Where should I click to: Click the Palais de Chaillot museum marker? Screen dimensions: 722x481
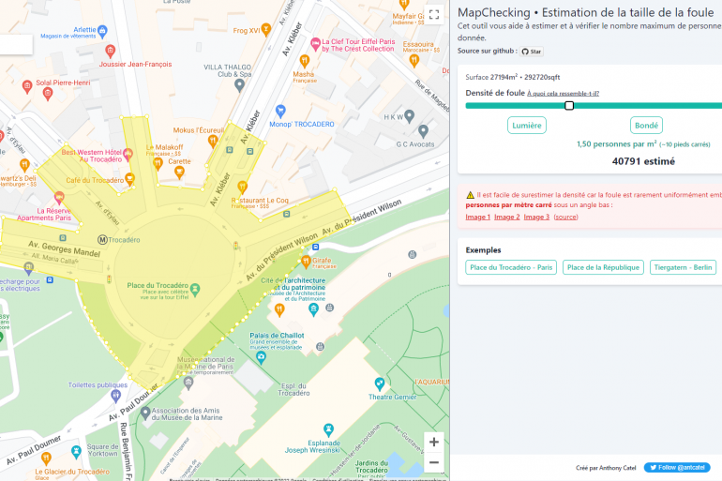(x=321, y=346)
